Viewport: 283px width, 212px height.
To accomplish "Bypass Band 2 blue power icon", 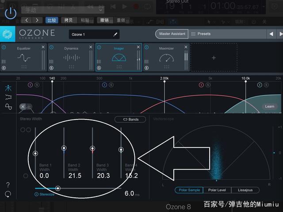I will tap(104, 85).
